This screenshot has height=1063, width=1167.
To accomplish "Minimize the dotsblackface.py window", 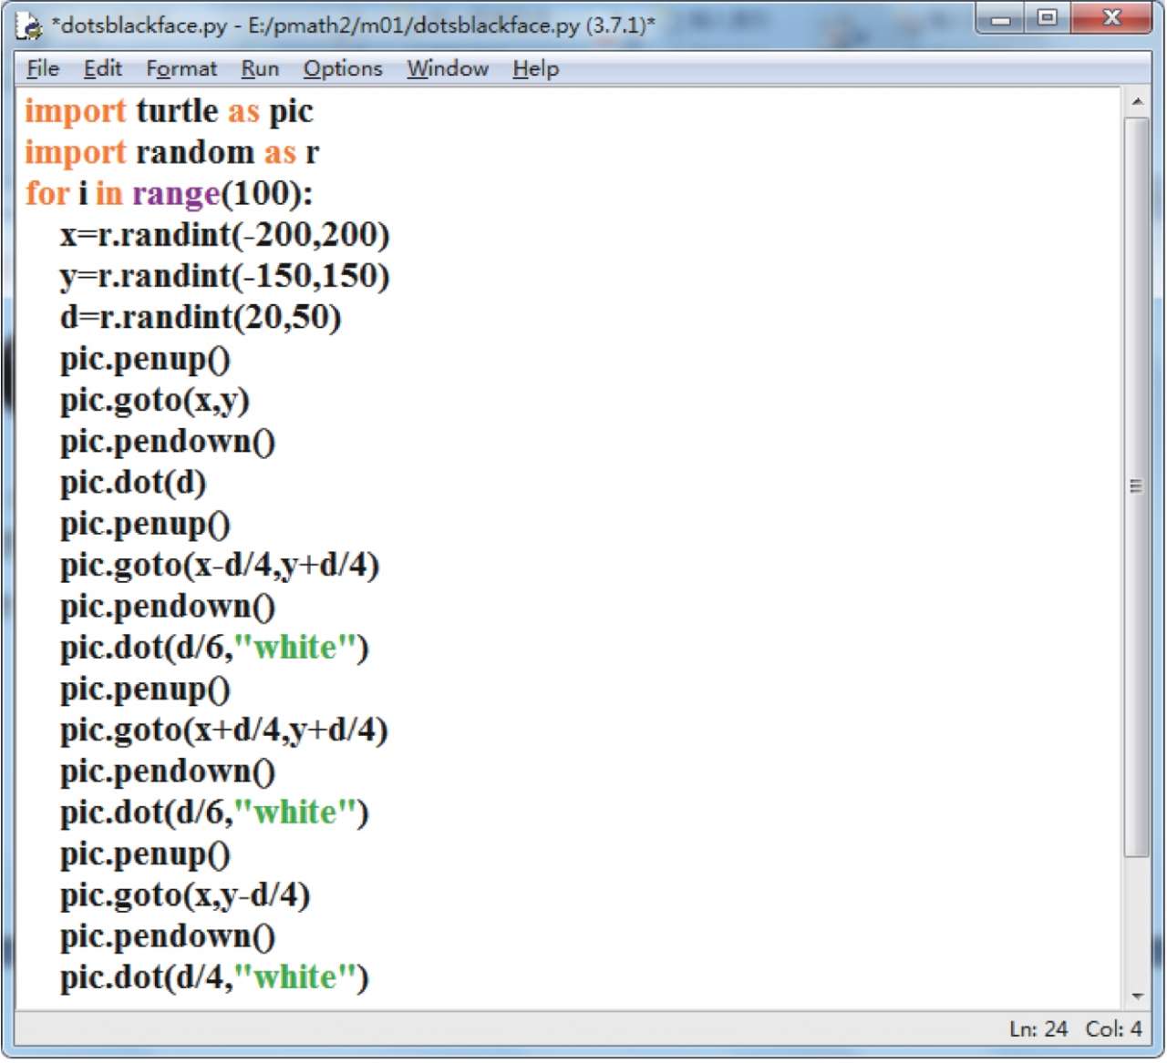I will 1001,18.
